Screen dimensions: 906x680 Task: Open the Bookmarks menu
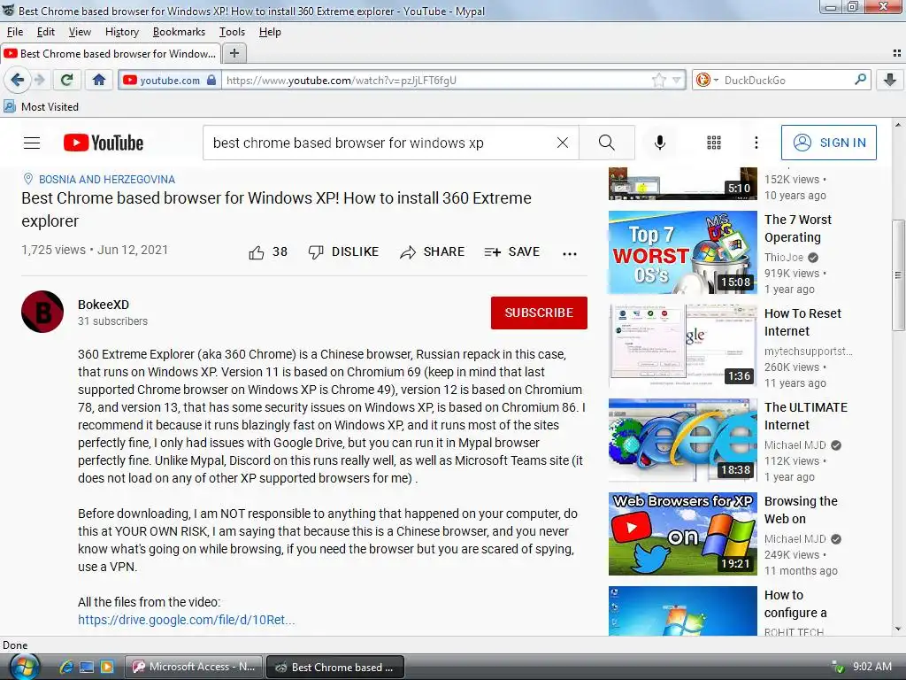click(x=179, y=32)
